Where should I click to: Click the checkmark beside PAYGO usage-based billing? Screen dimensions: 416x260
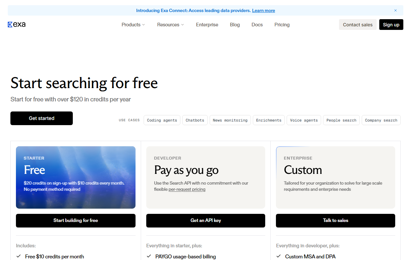149,256
